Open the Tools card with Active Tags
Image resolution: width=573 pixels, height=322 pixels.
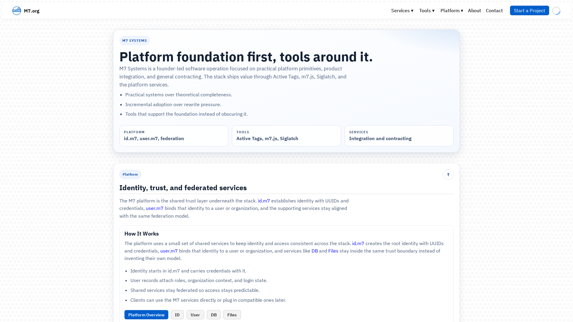(x=286, y=136)
